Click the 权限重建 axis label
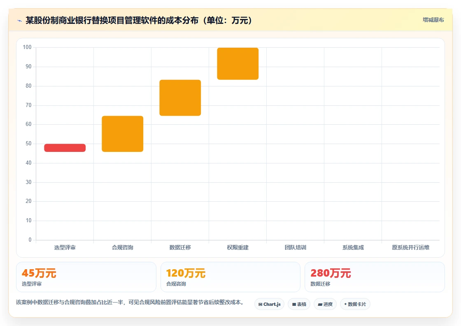461x326 pixels. point(238,247)
